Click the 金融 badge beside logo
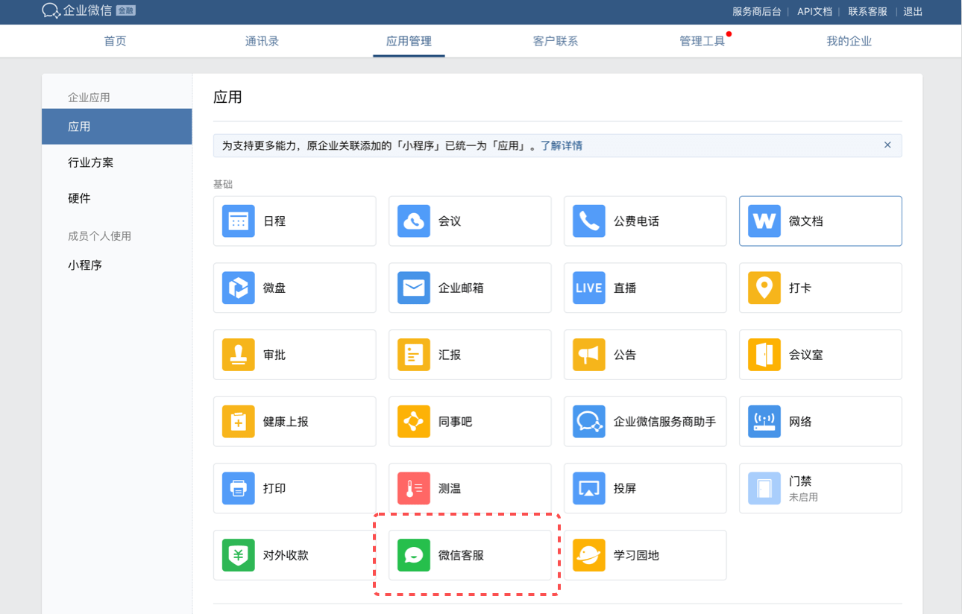The image size is (962, 614). coord(126,10)
